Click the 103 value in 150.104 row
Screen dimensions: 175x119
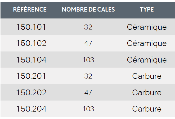[x=88, y=60]
